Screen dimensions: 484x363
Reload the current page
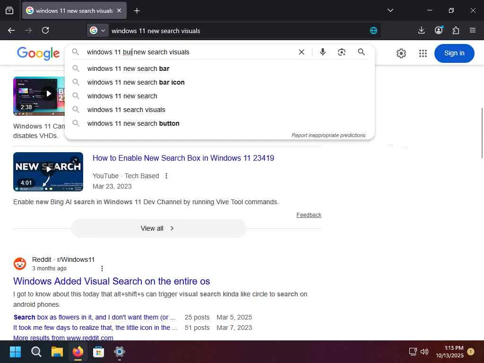point(45,30)
